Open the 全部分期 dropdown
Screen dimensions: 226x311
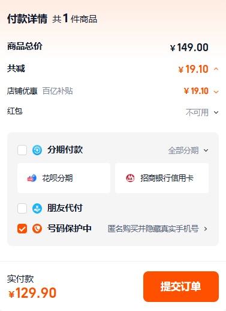click(188, 150)
